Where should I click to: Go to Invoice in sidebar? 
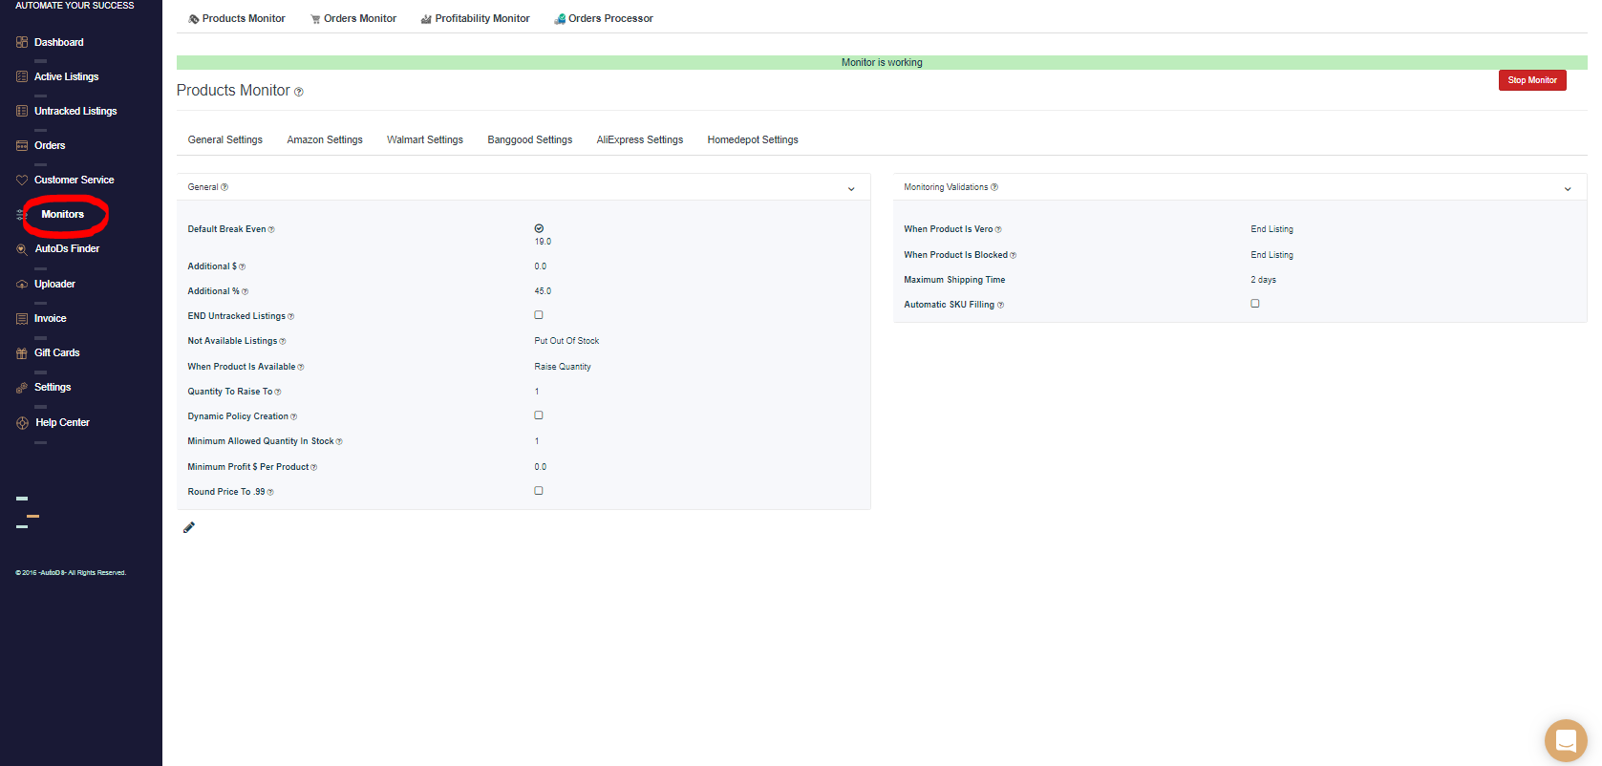point(50,318)
